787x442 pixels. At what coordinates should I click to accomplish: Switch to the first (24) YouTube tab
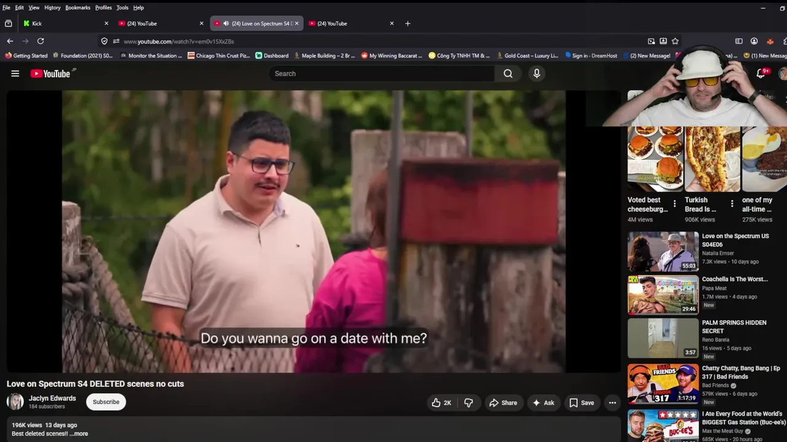161,23
